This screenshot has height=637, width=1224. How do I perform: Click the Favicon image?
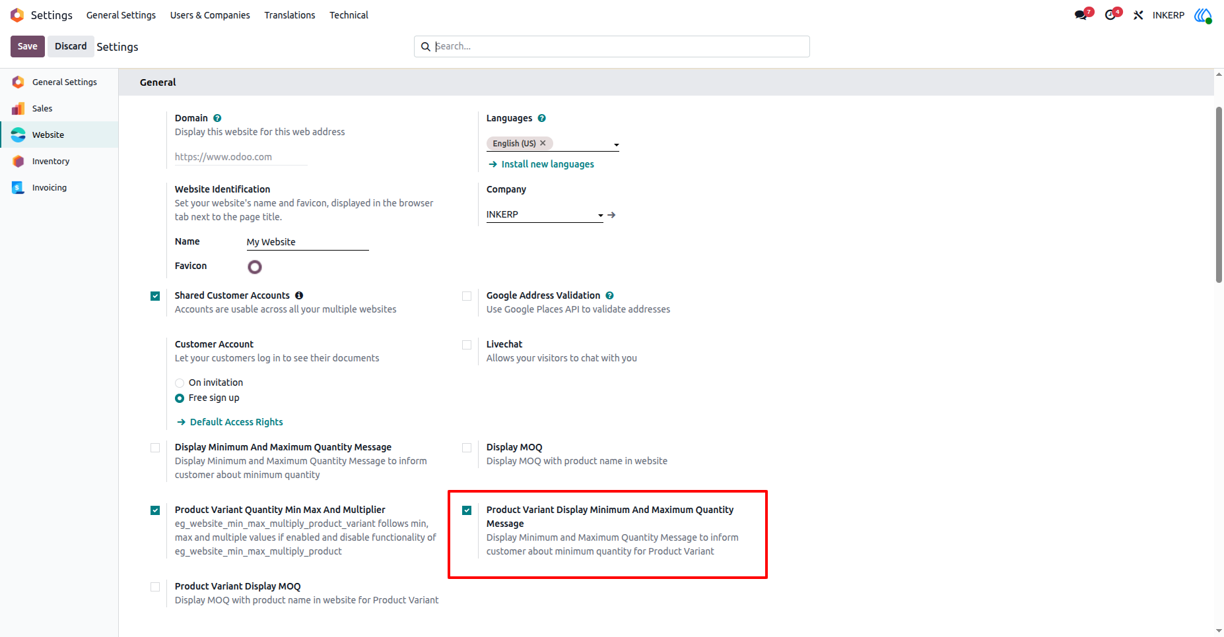pos(255,267)
